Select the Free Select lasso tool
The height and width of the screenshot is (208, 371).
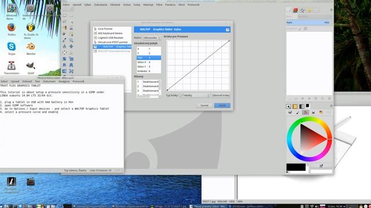64,22
